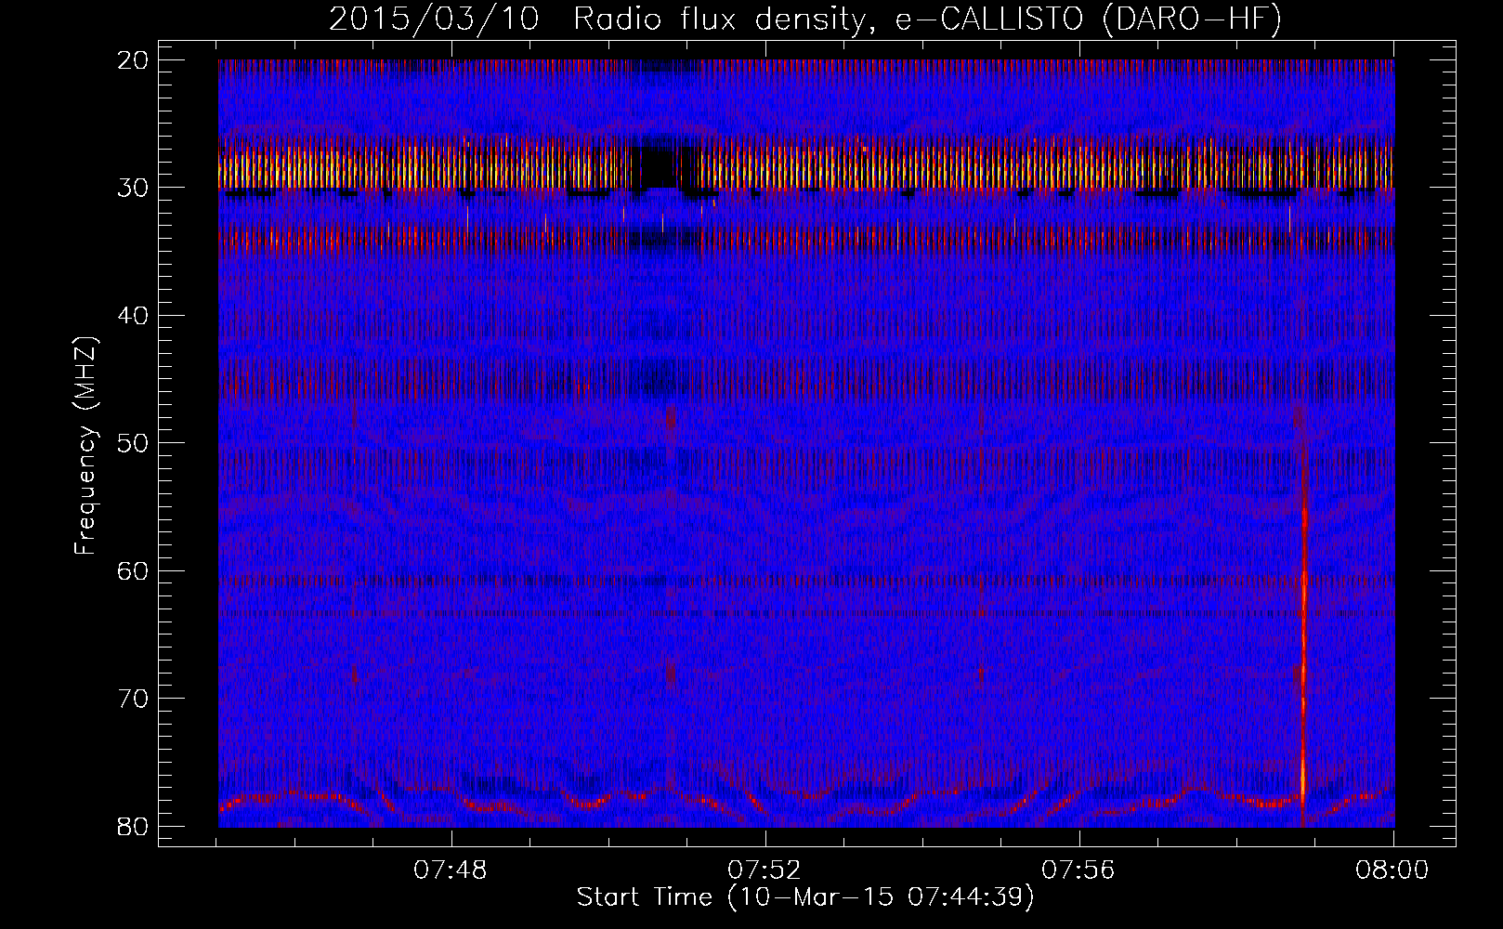Click the 70 MHz frequency tick label
Image resolution: width=1503 pixels, height=929 pixels.
tap(133, 698)
